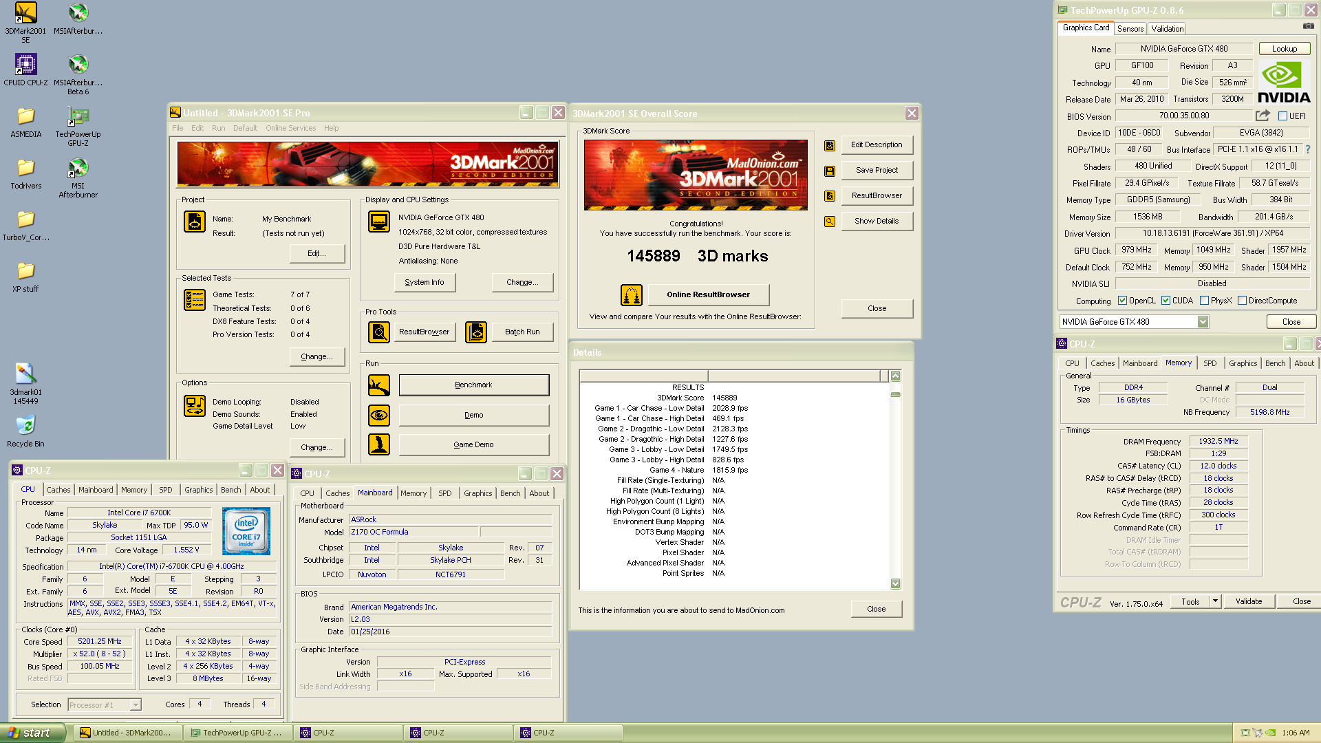Click the Batch Run button
Screen dimensions: 1321x743
coord(522,332)
